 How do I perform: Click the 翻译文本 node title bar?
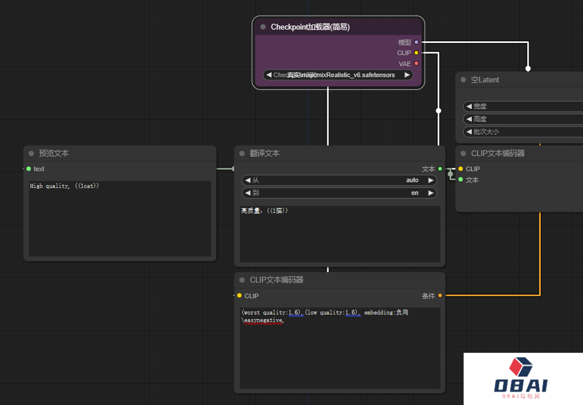coord(340,153)
